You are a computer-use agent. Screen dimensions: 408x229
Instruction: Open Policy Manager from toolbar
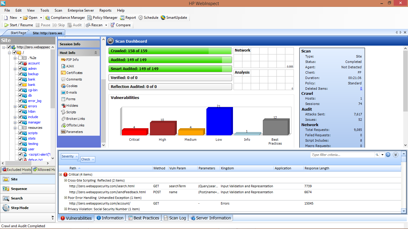102,18
